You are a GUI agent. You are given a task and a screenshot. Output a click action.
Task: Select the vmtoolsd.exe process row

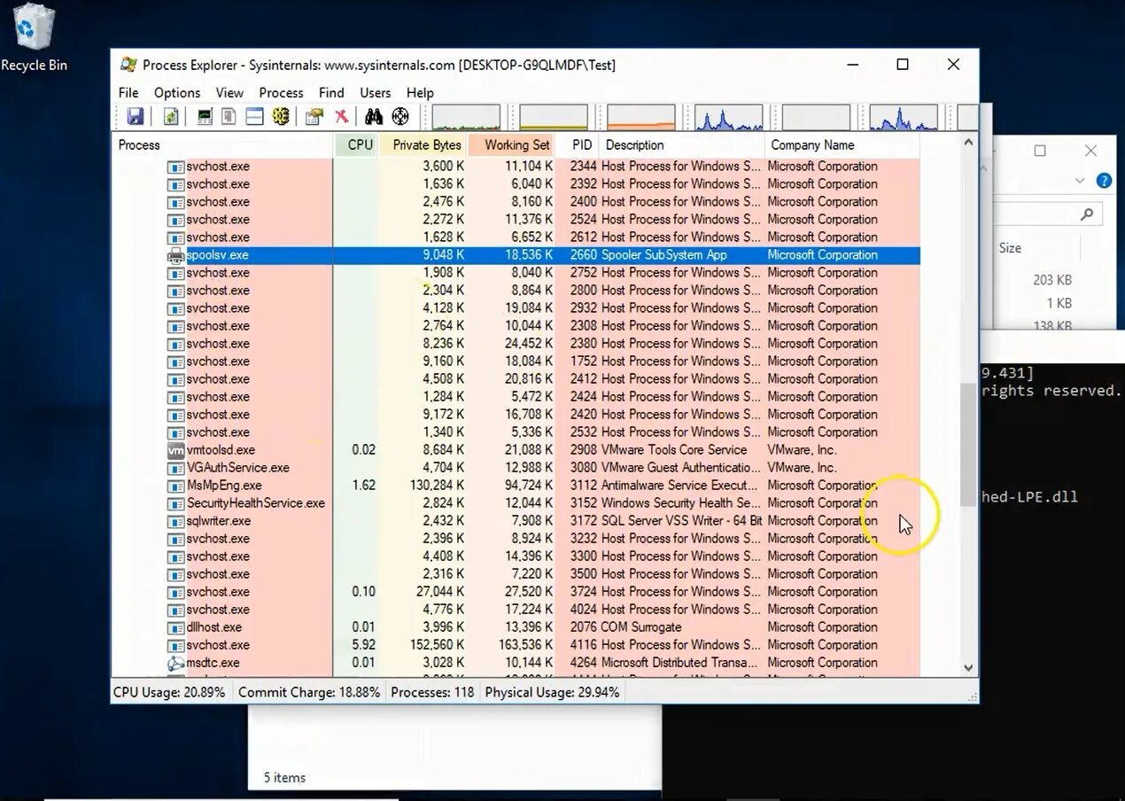[x=516, y=450]
